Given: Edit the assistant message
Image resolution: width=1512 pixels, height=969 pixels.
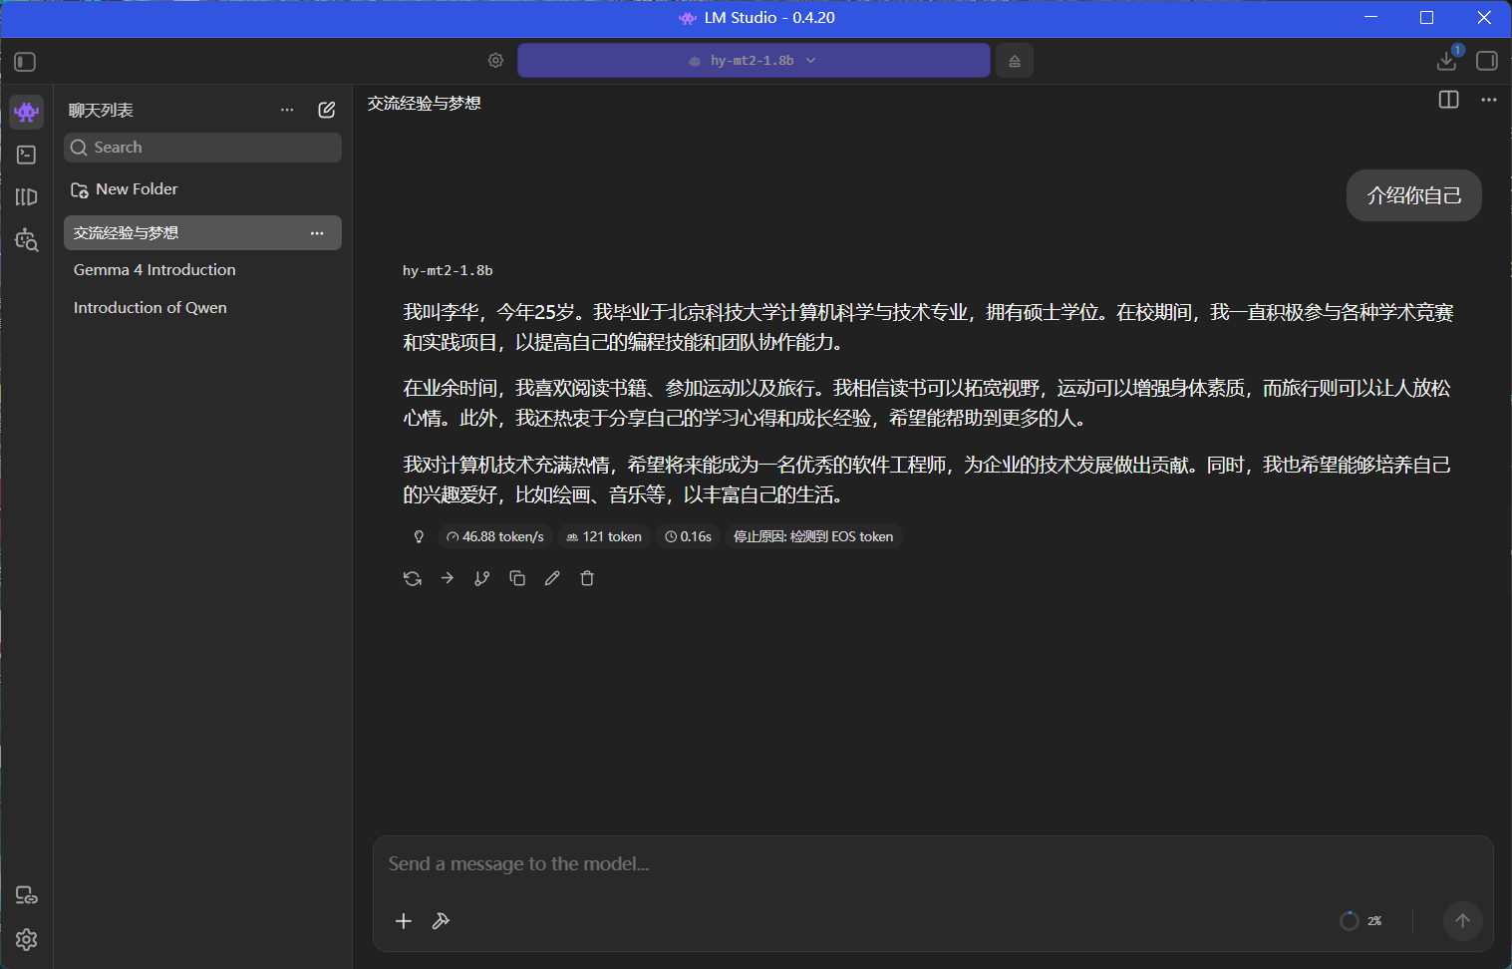Looking at the screenshot, I should (552, 578).
